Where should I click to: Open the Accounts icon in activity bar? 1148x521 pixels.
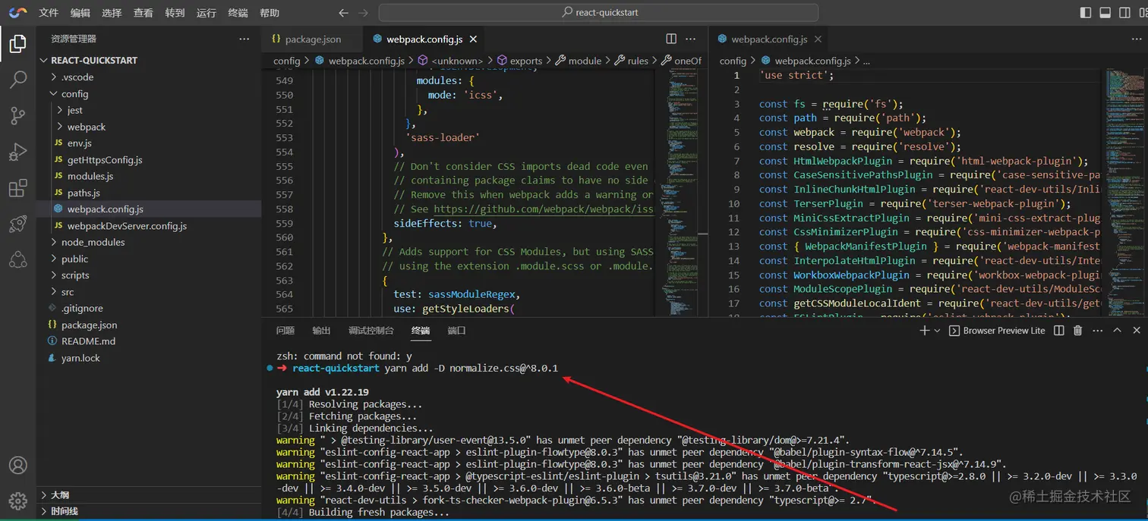(x=17, y=465)
